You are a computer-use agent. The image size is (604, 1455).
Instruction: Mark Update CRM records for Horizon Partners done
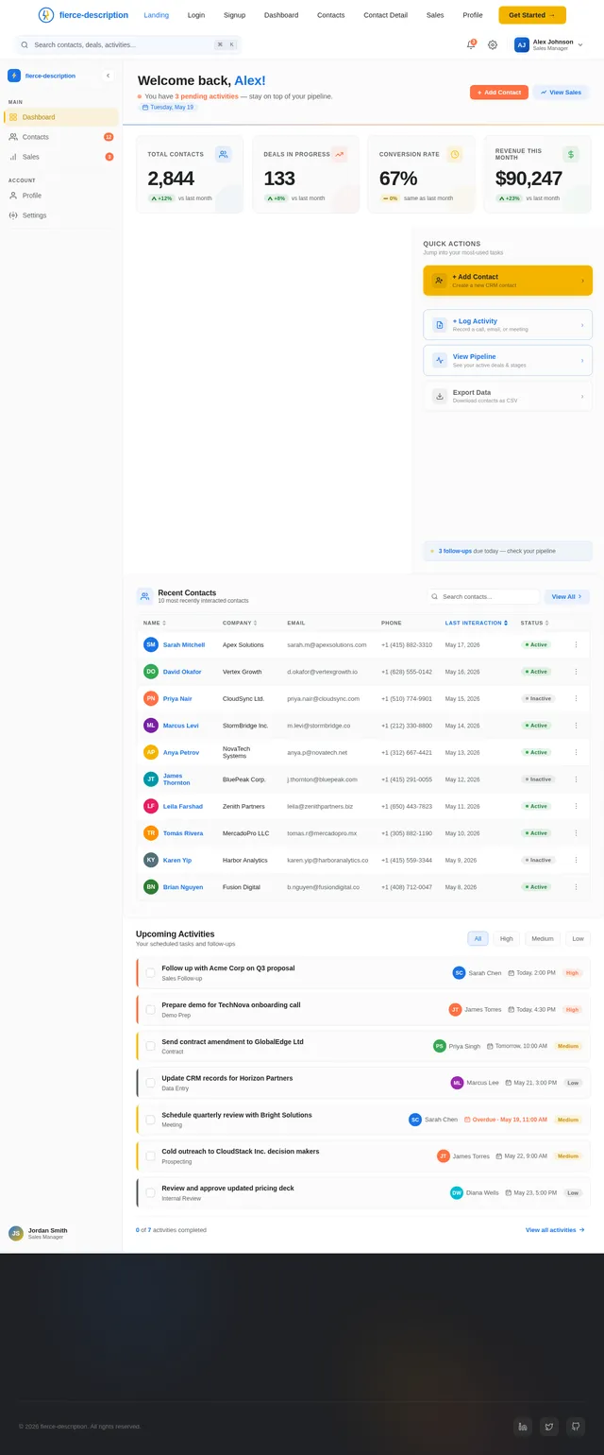[150, 1083]
